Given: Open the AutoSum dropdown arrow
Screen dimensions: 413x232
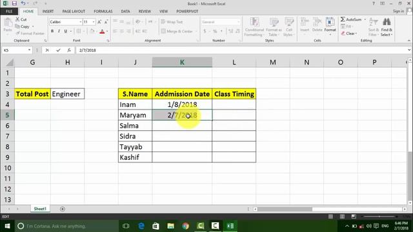Looking at the screenshot, I should [365, 19].
